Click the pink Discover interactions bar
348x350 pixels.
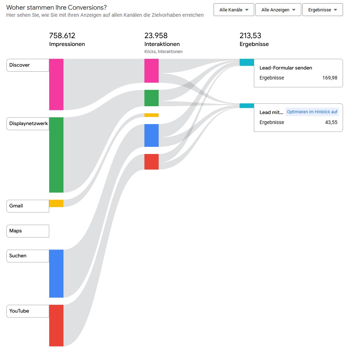(152, 71)
